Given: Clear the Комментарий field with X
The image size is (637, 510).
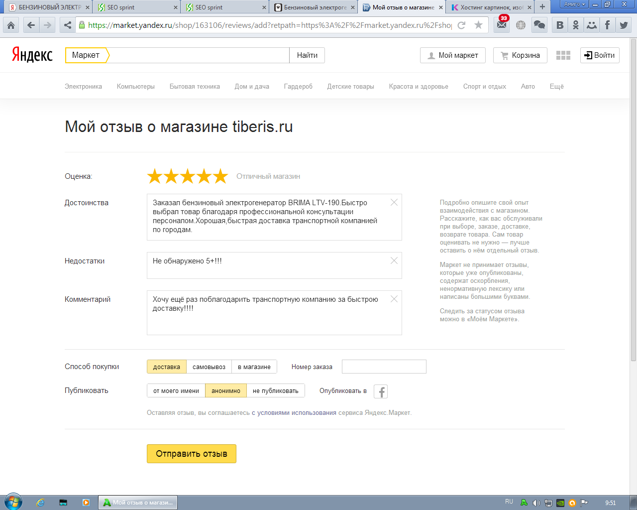Looking at the screenshot, I should point(394,299).
